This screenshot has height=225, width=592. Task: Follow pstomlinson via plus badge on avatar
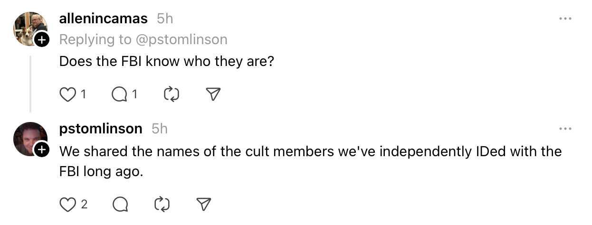42,150
